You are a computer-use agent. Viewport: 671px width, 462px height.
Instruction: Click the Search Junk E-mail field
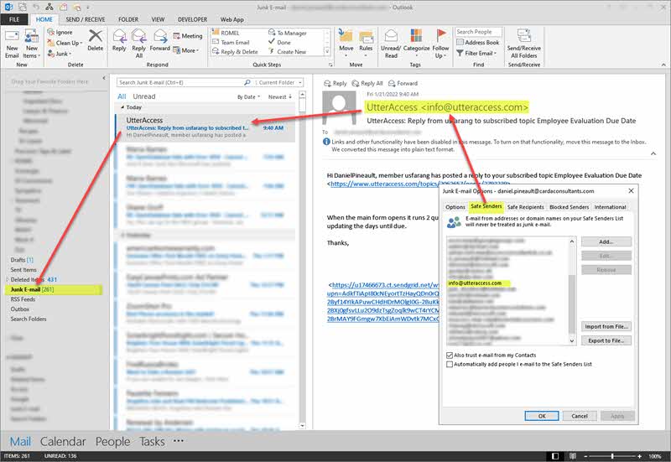click(x=180, y=82)
